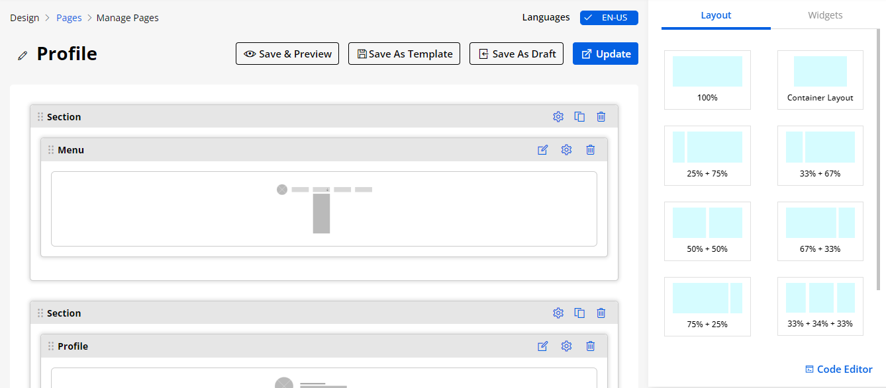Click the Save & Preview button
The width and height of the screenshot is (886, 388).
click(287, 54)
